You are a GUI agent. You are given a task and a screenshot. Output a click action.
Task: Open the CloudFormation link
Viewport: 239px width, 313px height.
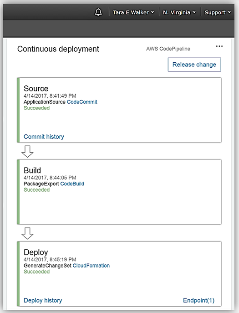[x=91, y=265]
